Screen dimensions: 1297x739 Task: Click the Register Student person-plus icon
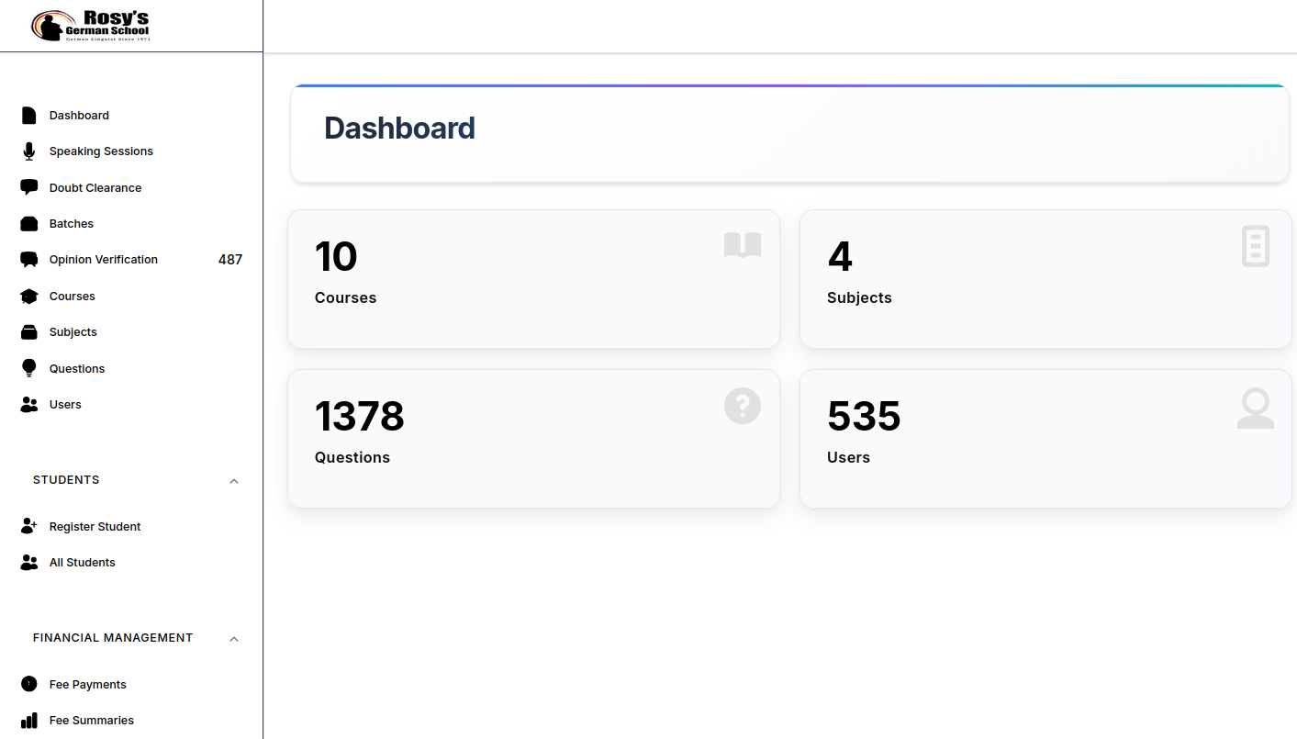[28, 525]
